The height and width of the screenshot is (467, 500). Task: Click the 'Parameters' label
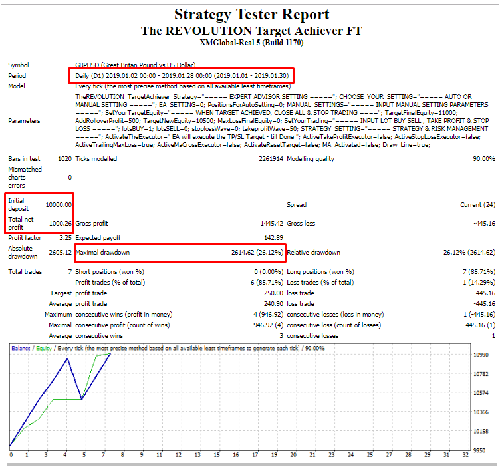[24, 121]
